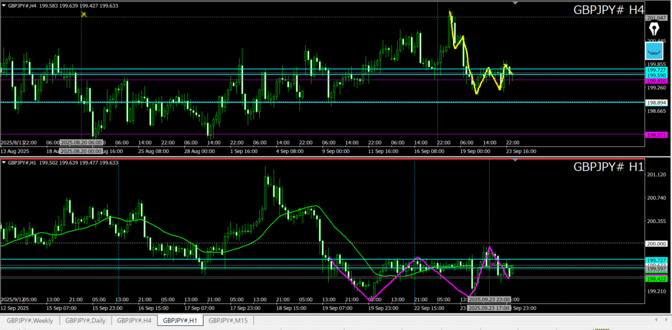Click the 2025.09.23 23:00 time marker
The height and width of the screenshot is (330, 672).
click(489, 299)
